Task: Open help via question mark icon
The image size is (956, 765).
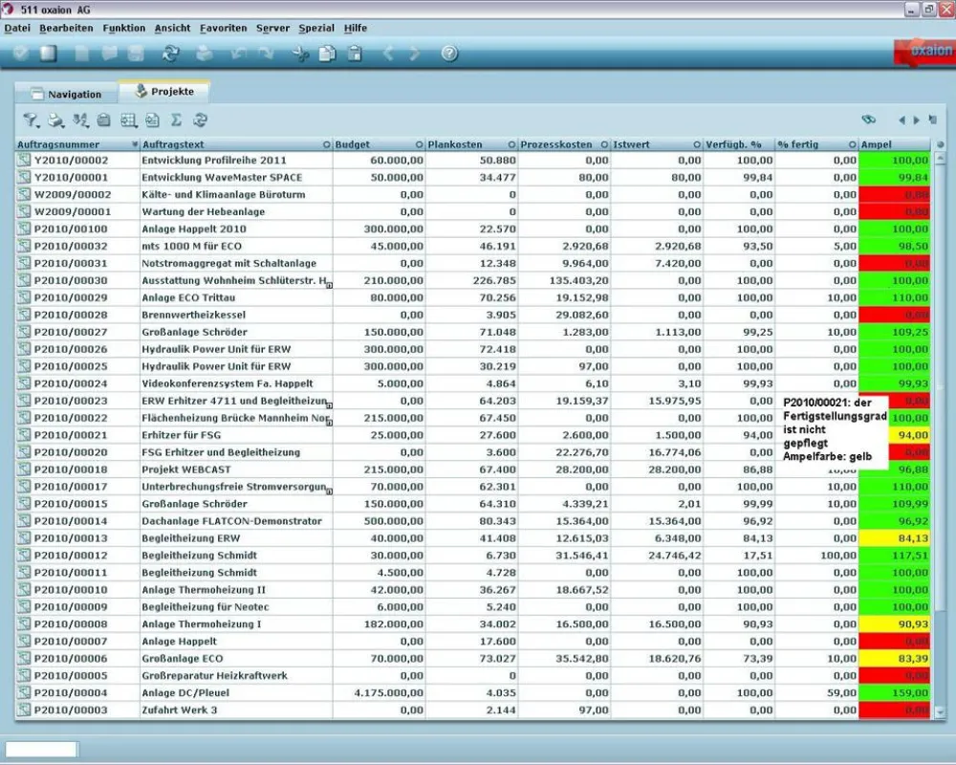Action: (449, 54)
